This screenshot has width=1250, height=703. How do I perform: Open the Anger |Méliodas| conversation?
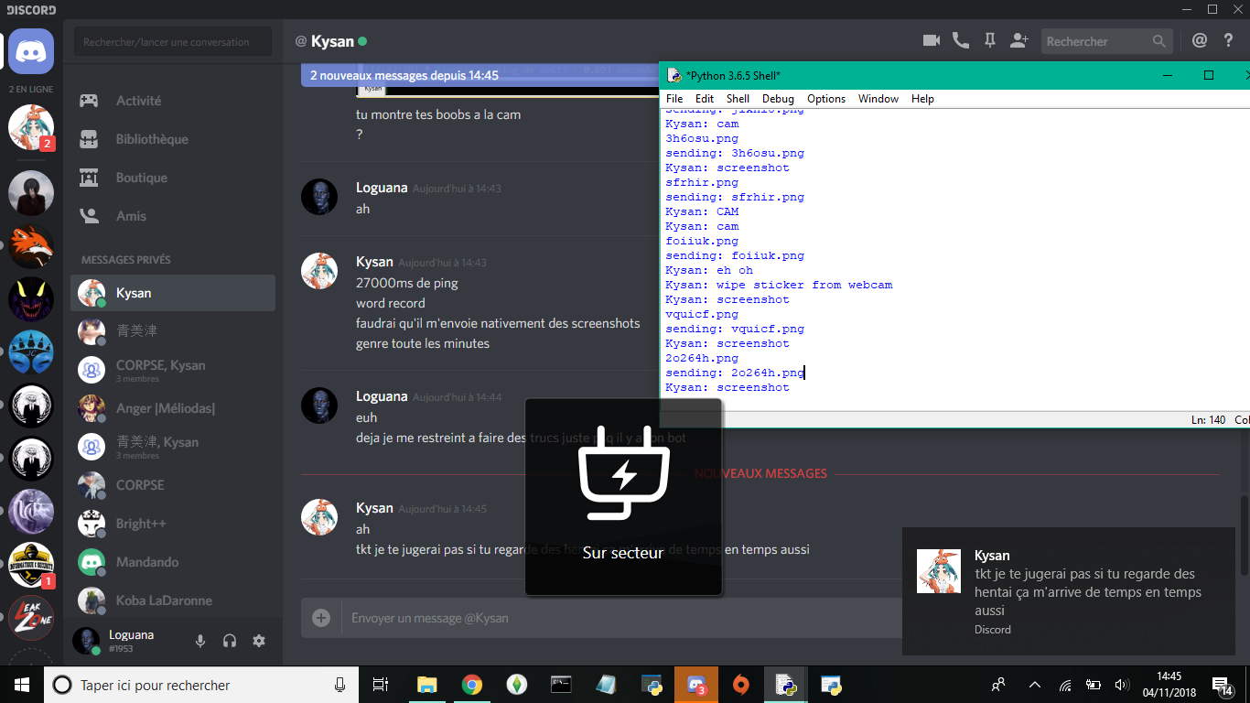tap(173, 408)
